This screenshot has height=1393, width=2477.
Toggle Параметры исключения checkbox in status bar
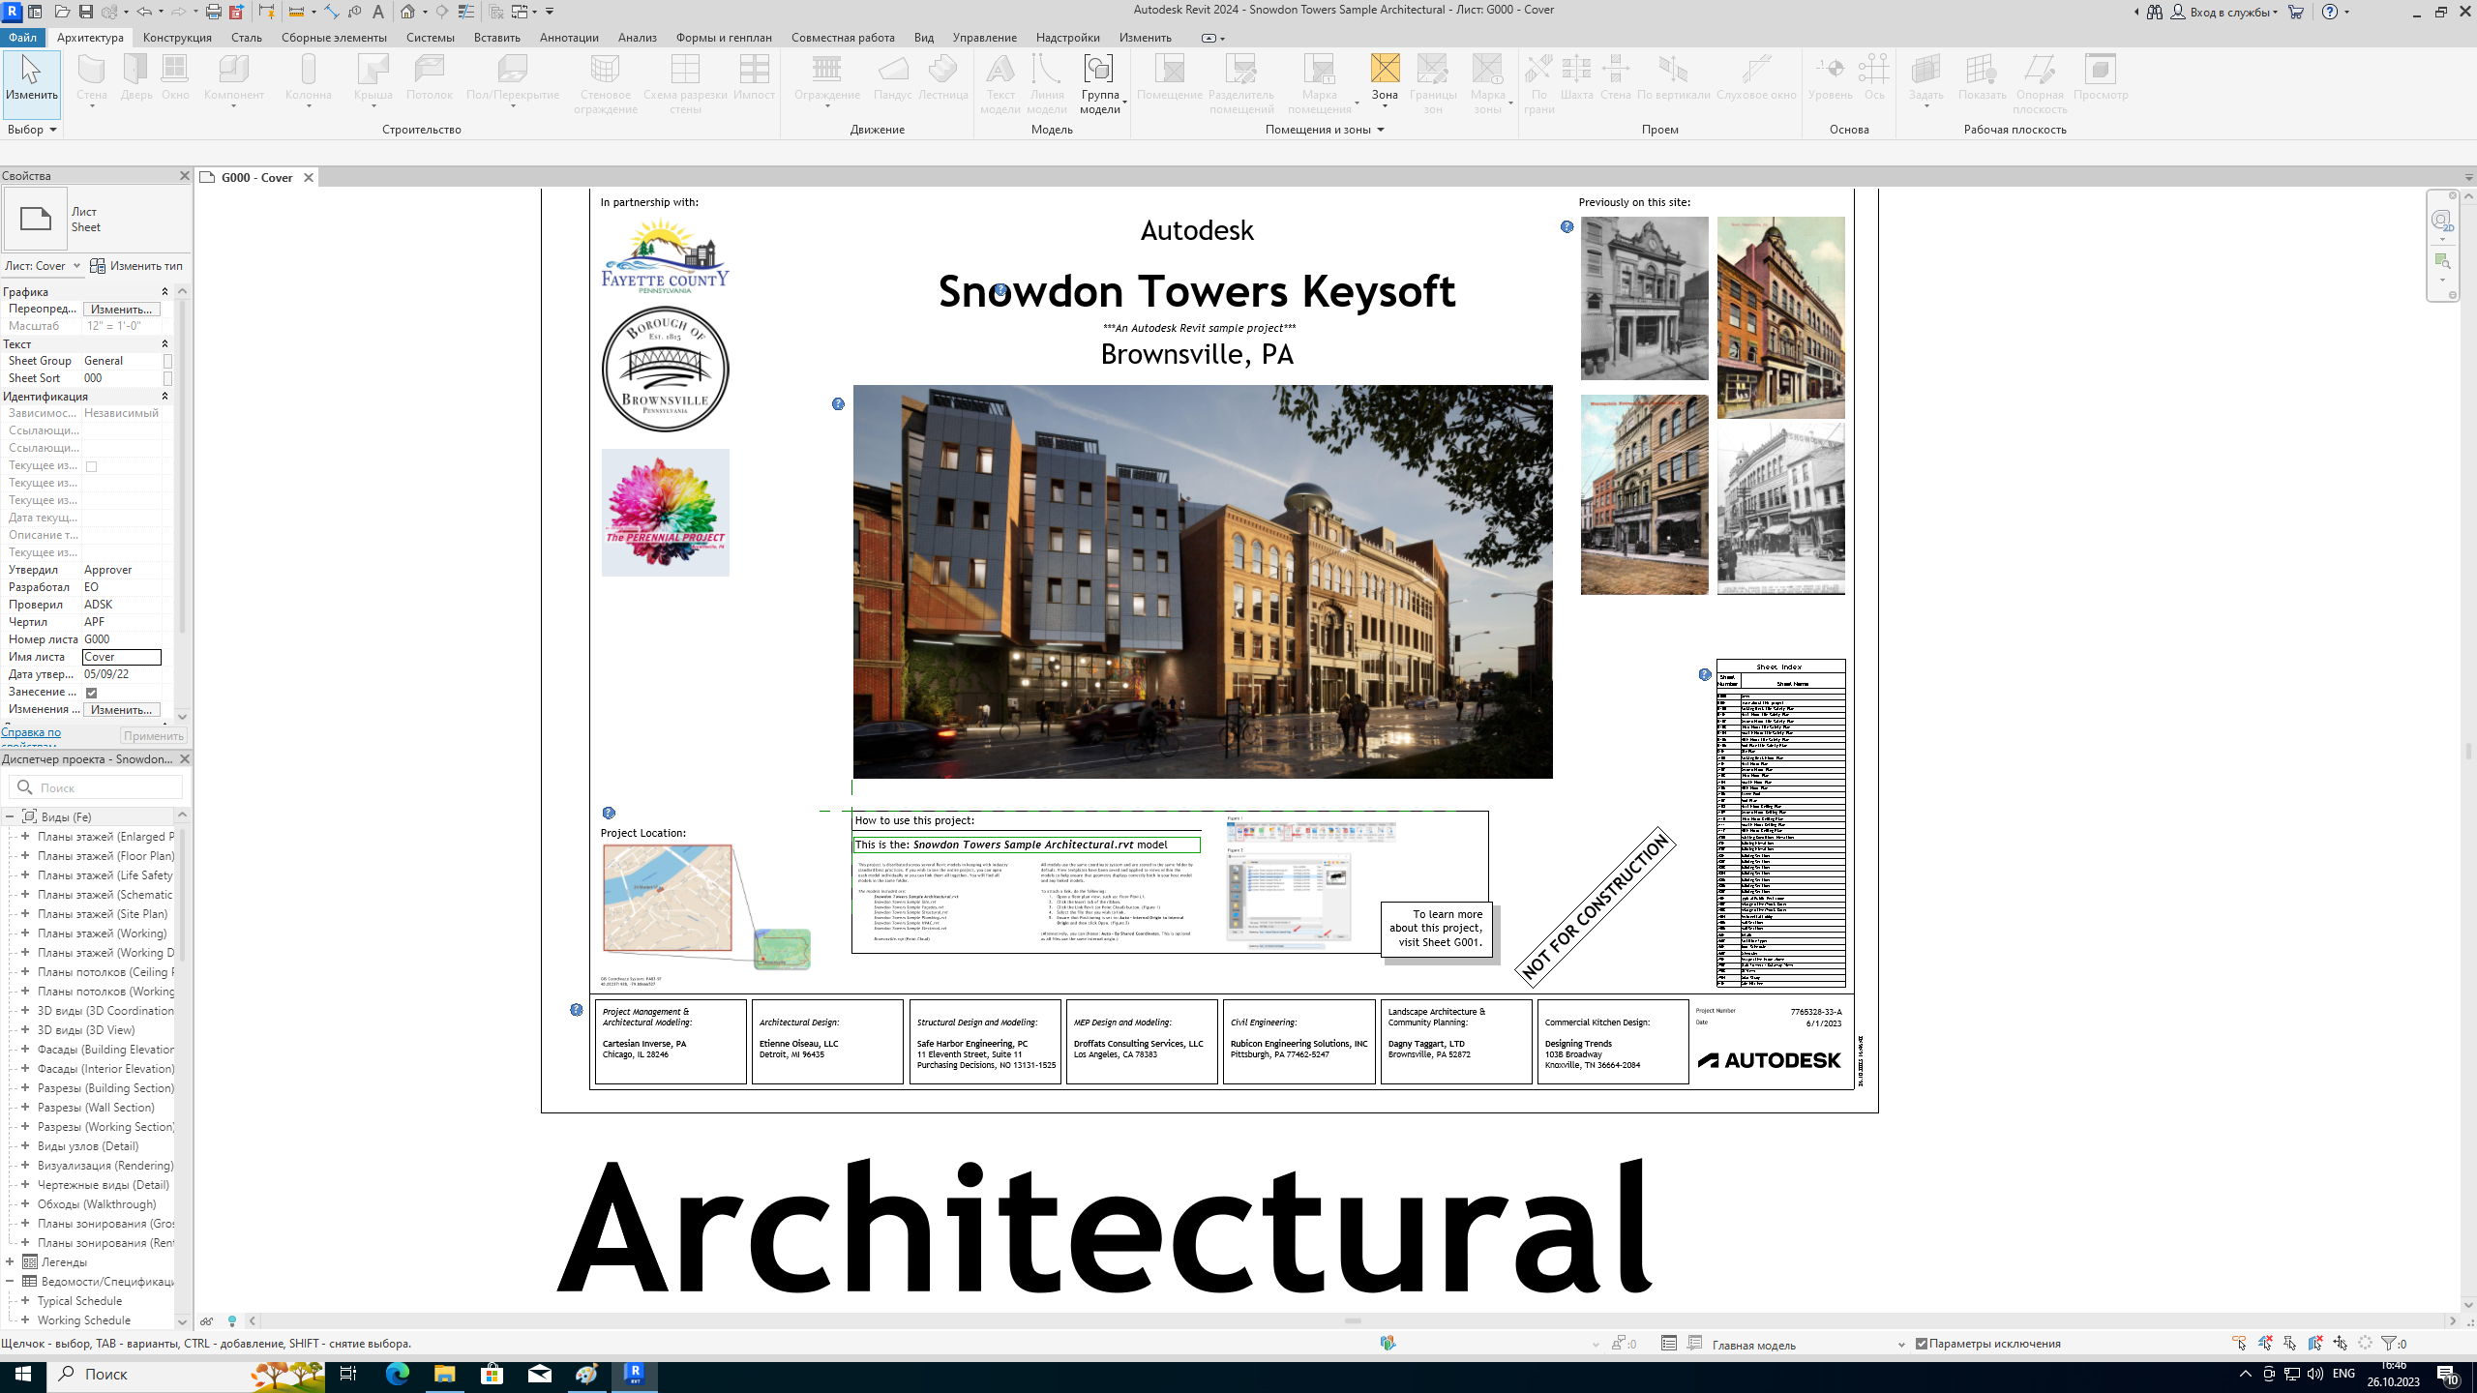(x=1922, y=1344)
